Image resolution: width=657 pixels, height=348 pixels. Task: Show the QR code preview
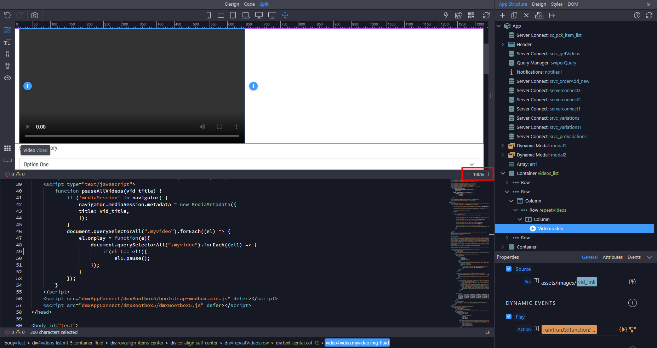(471, 15)
